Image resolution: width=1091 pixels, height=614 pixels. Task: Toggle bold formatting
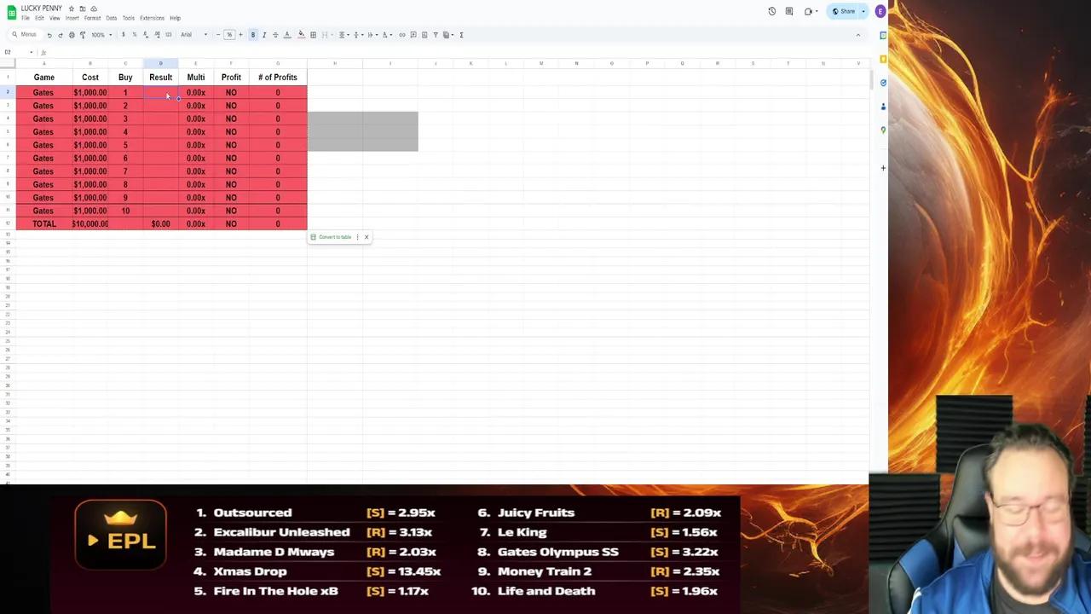coord(253,35)
